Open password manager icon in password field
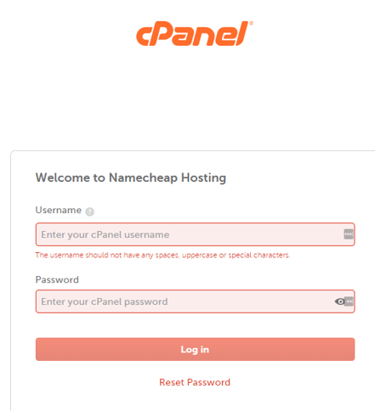 pos(349,301)
